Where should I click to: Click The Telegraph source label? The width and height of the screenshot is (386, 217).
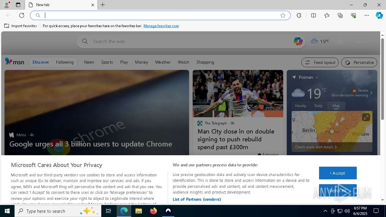point(216,123)
